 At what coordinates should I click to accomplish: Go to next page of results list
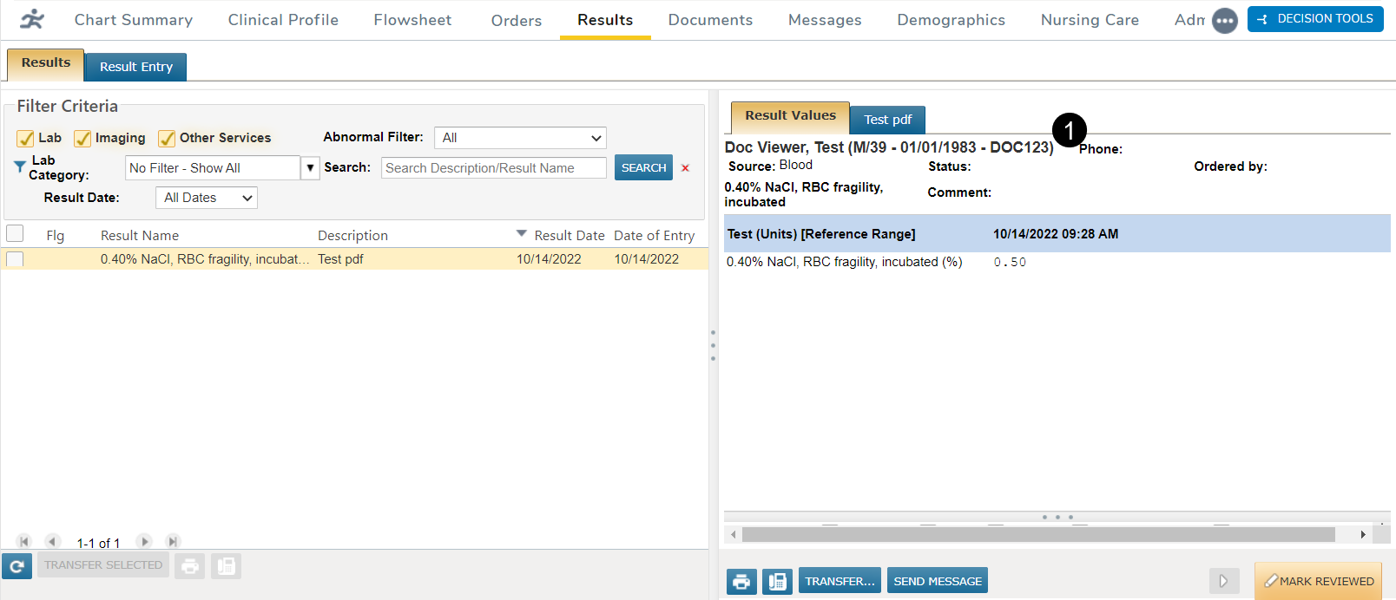pos(144,542)
